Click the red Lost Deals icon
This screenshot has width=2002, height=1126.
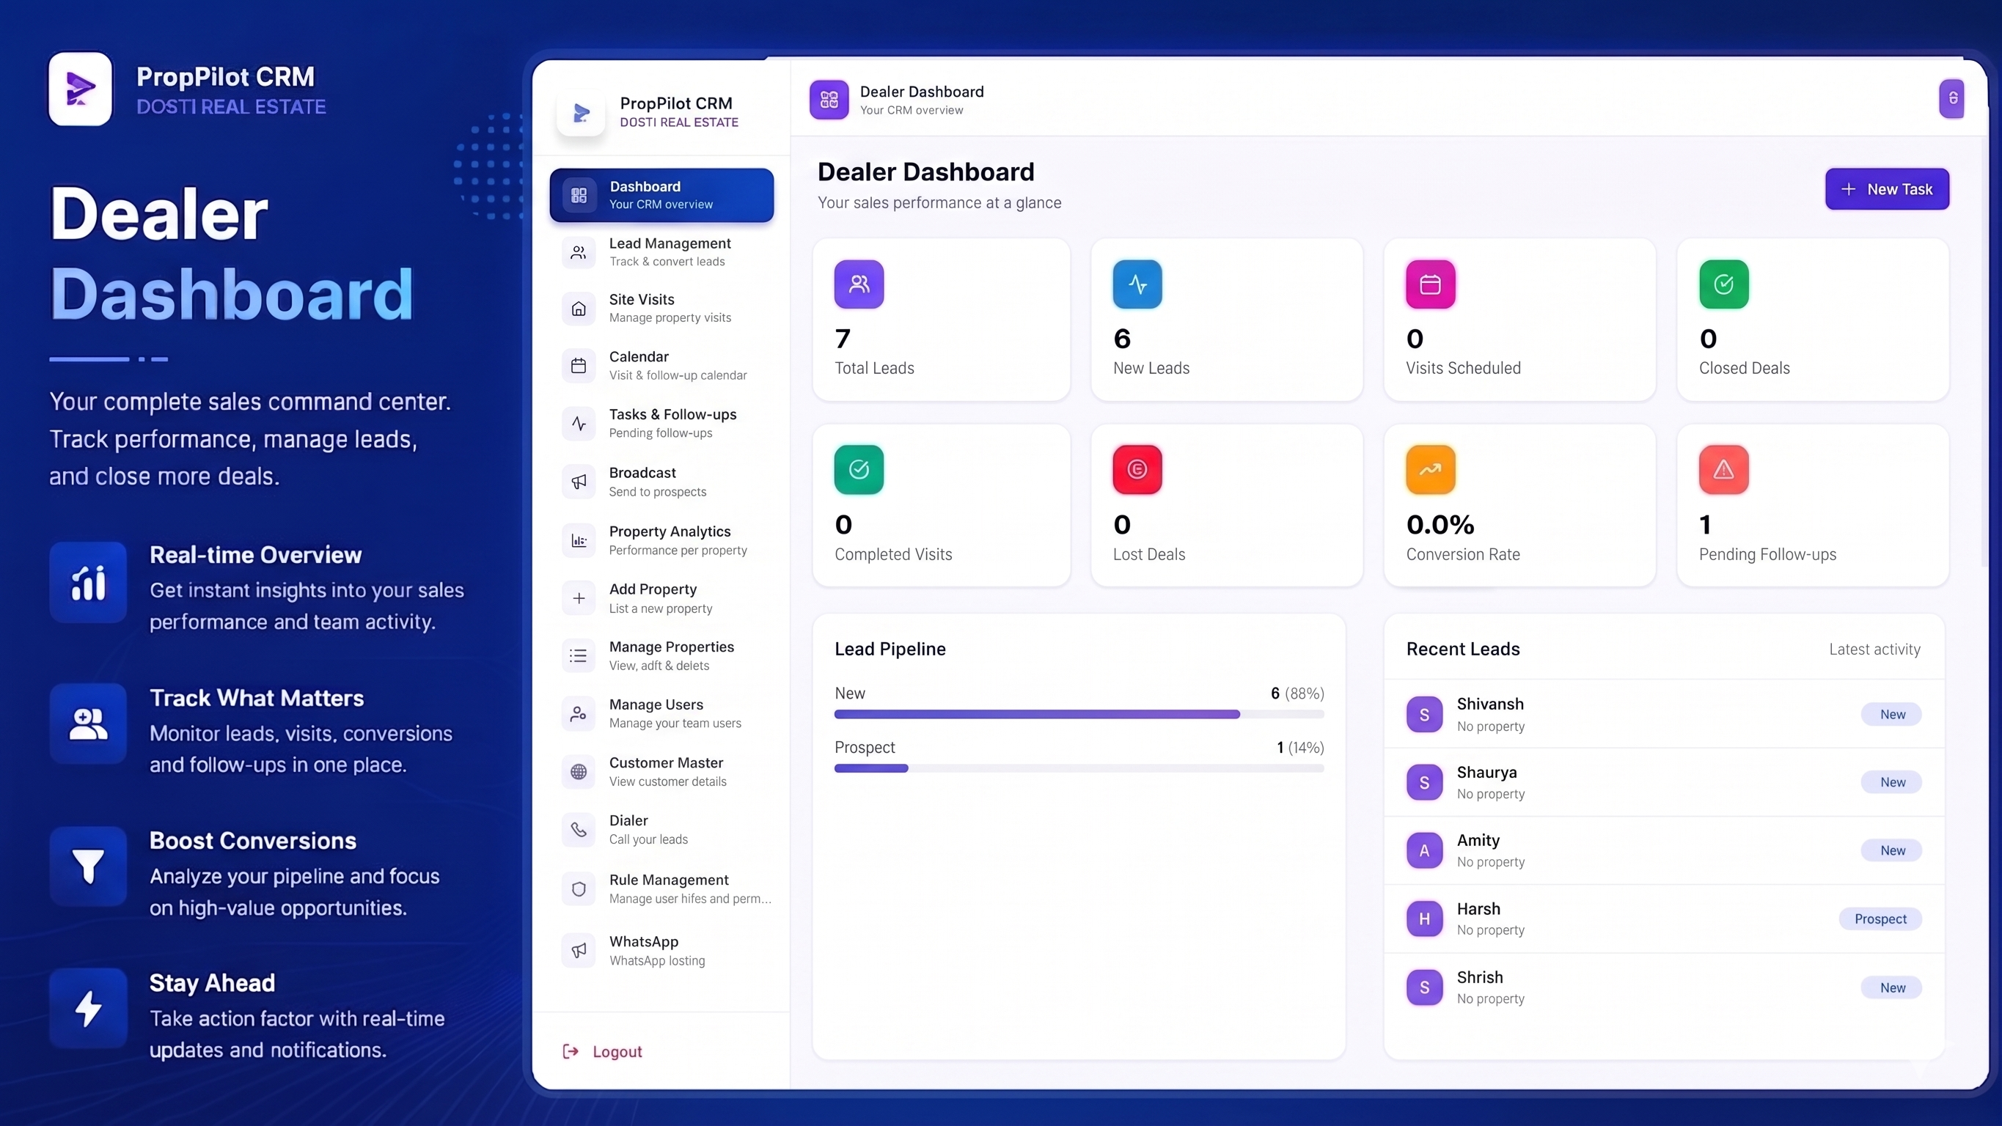tap(1137, 469)
